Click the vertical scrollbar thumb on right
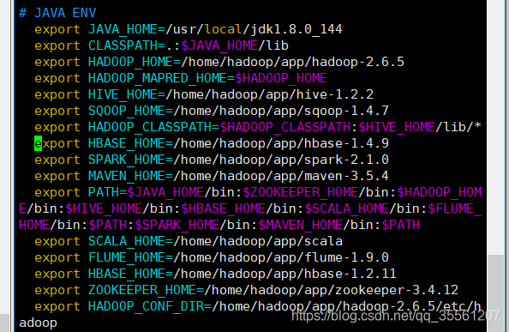Screen dimensions: 509x332 495,293
